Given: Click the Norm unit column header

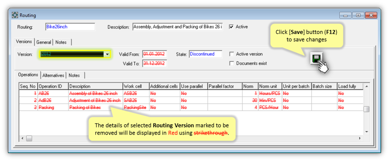Looking at the screenshot, I should pyautogui.click(x=269, y=86).
